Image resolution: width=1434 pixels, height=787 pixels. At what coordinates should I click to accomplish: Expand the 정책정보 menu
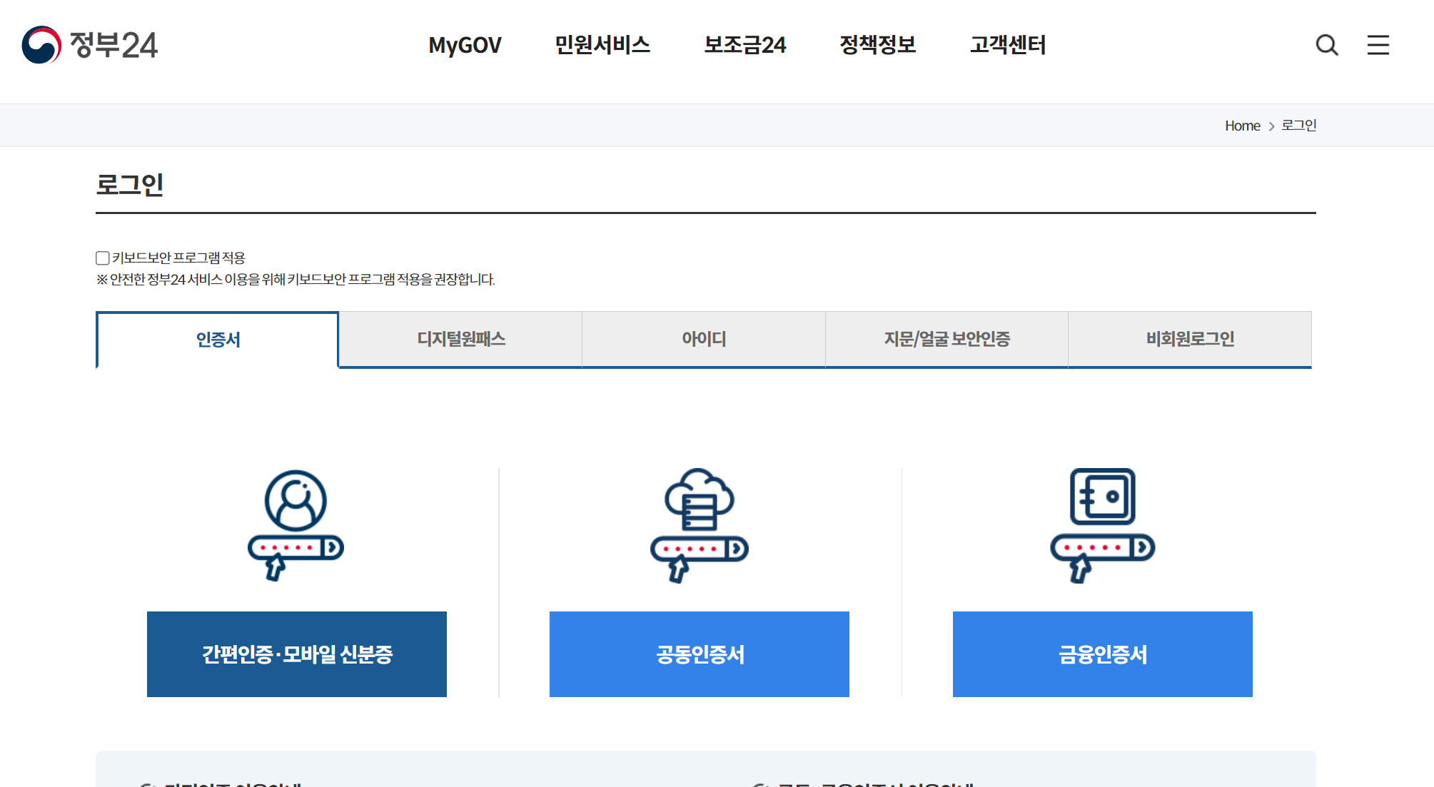(x=877, y=45)
